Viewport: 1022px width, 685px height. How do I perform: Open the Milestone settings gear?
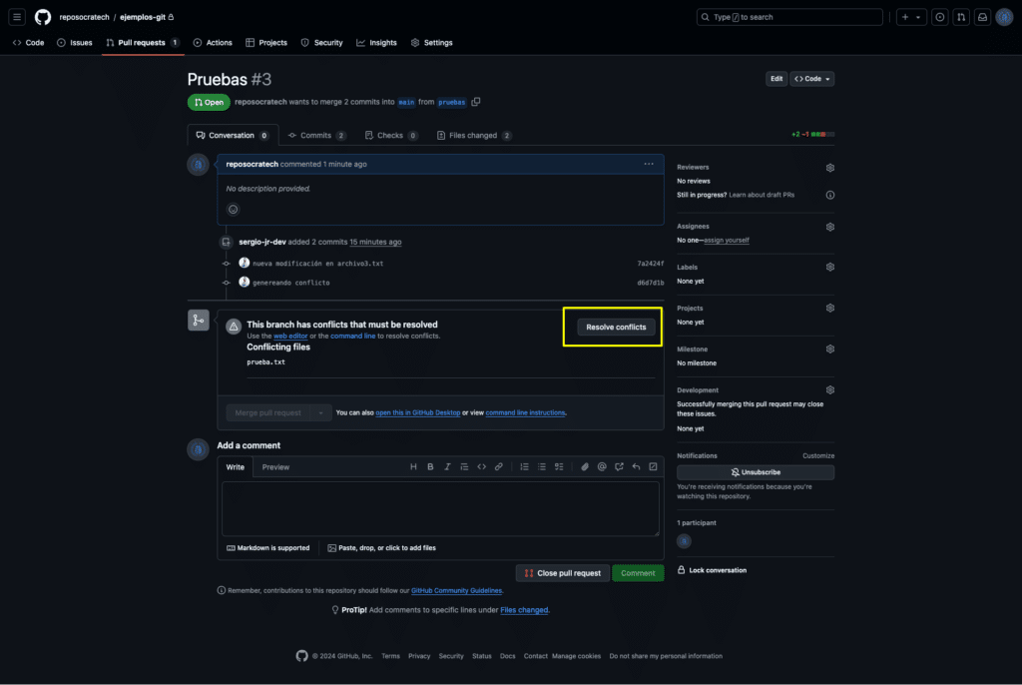829,349
